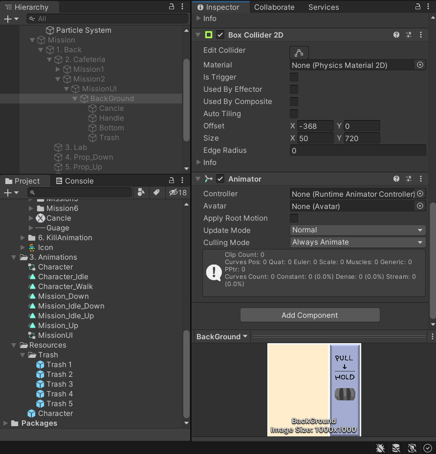The height and width of the screenshot is (454, 436).
Task: Click auto generate lighting icon in status bar
Action: (412, 448)
